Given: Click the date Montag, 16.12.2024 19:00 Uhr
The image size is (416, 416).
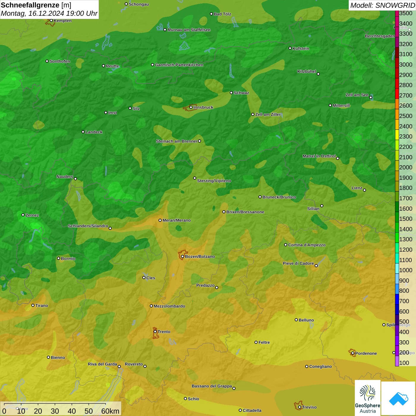Looking at the screenshot, I should [x=49, y=13].
